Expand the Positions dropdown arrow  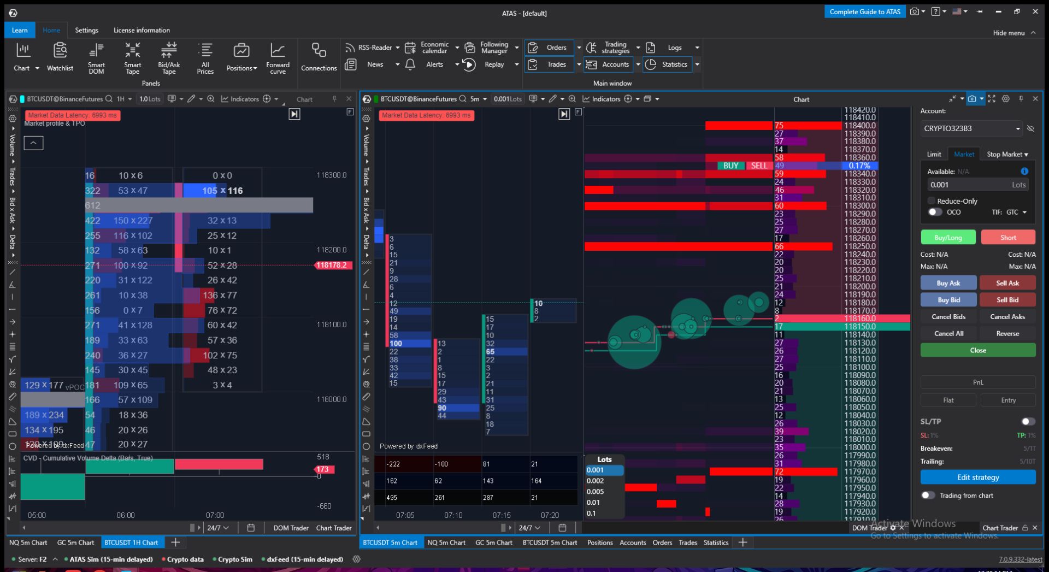pos(255,68)
